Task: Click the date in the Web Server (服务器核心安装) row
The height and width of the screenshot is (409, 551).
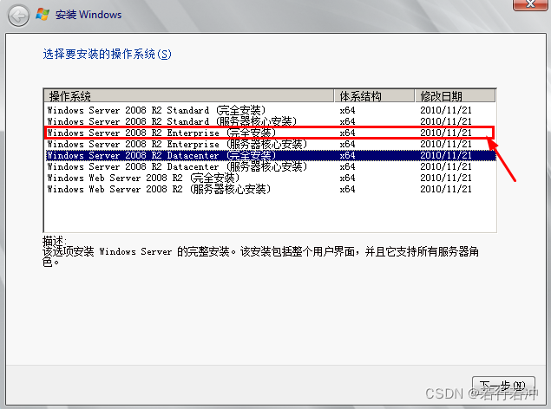Action: [446, 189]
